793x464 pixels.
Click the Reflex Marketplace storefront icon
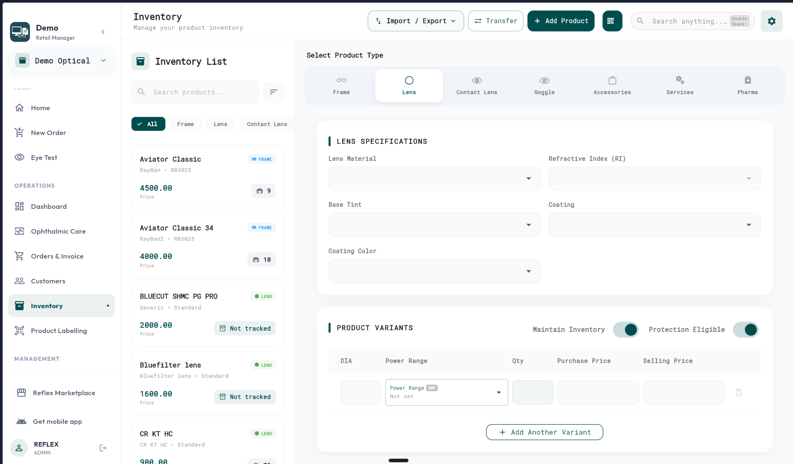pyautogui.click(x=22, y=393)
